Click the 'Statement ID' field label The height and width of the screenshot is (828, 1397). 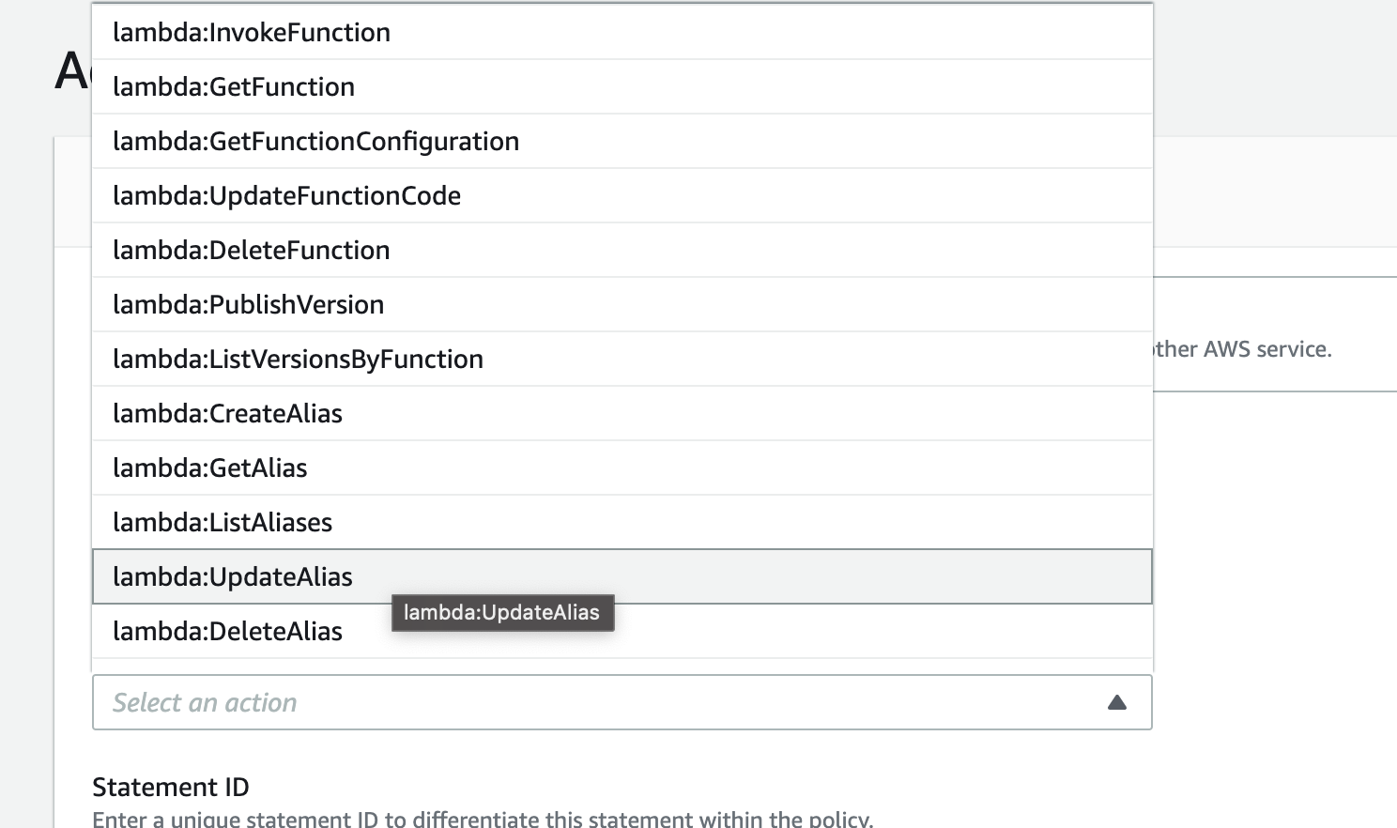point(171,787)
